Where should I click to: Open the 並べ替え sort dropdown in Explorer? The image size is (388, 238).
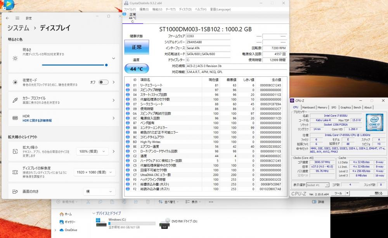(x=168, y=202)
